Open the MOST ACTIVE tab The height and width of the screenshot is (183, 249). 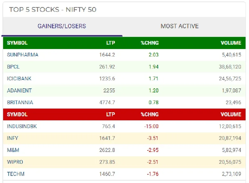point(180,26)
